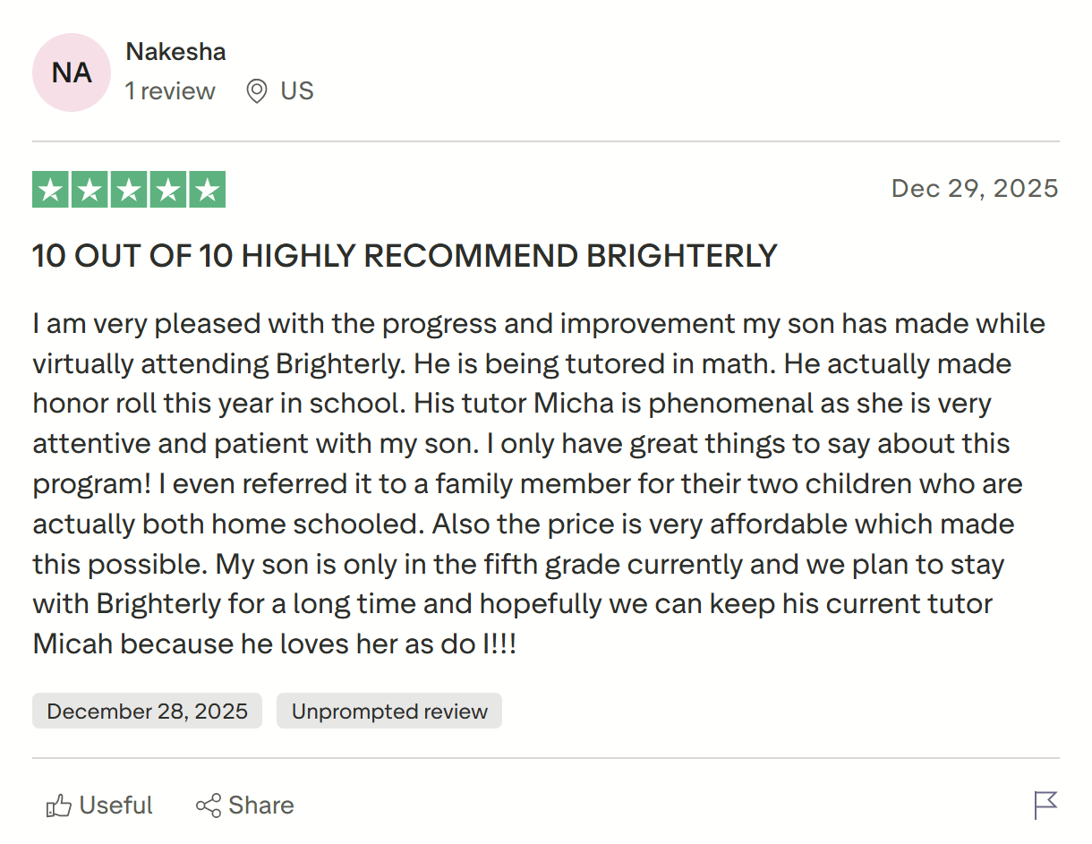
Task: Click the review headline about recommending Brighterly
Action: [405, 256]
